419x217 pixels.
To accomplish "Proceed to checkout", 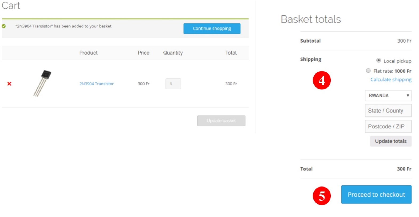I will [376, 195].
